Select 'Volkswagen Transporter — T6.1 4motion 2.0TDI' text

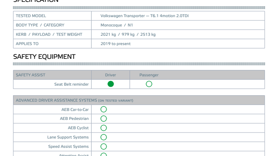145,16
